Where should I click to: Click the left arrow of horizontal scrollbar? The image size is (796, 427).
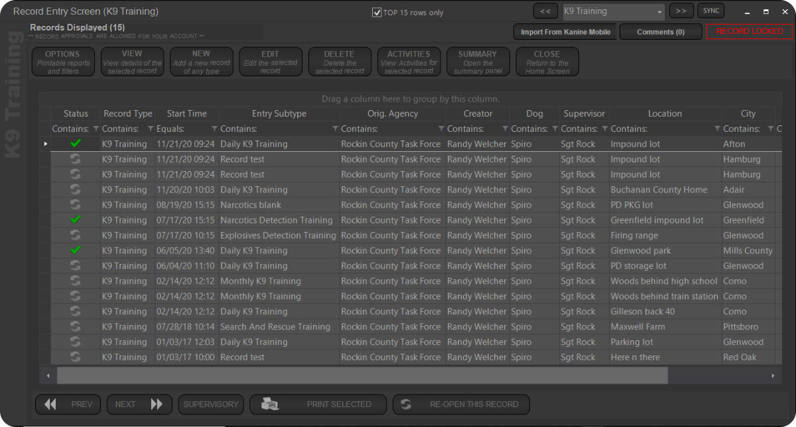tap(48, 376)
